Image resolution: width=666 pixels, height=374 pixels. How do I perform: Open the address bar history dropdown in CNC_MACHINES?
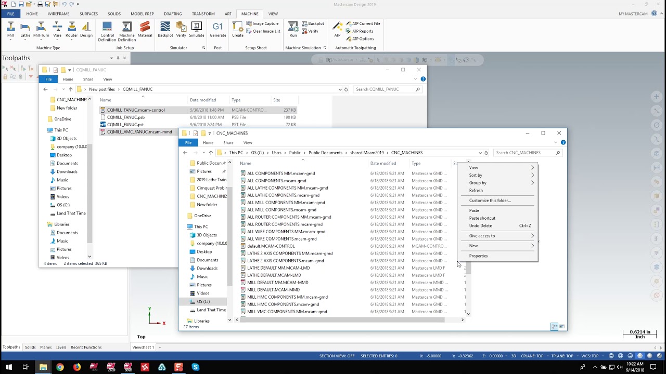[480, 153]
